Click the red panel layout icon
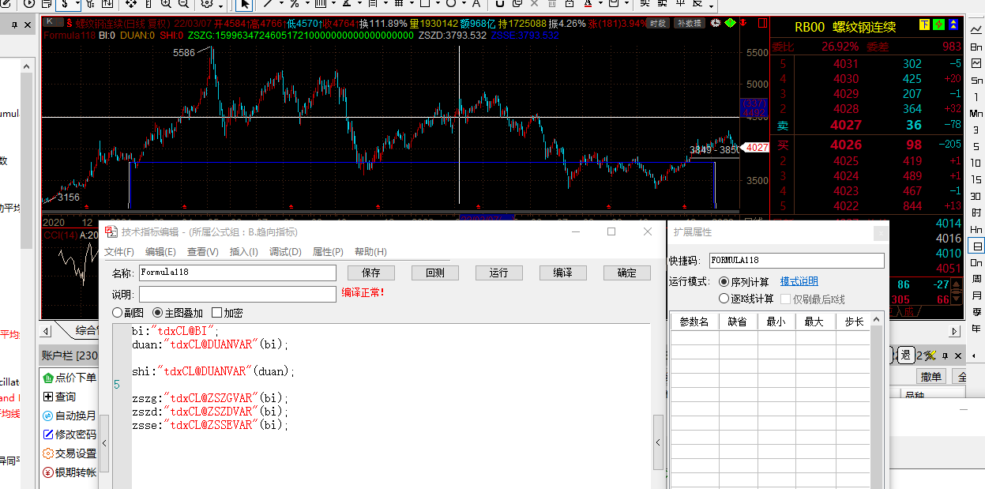This screenshot has width=985, height=489. pos(761,24)
